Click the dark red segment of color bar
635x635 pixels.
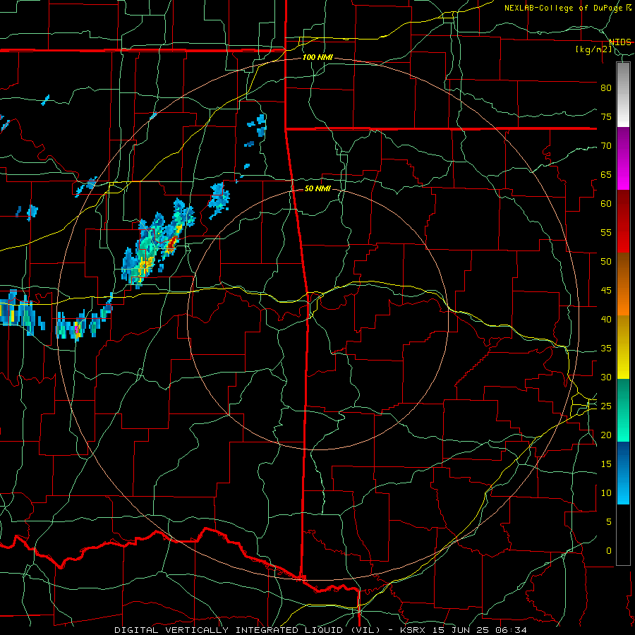tap(623, 222)
